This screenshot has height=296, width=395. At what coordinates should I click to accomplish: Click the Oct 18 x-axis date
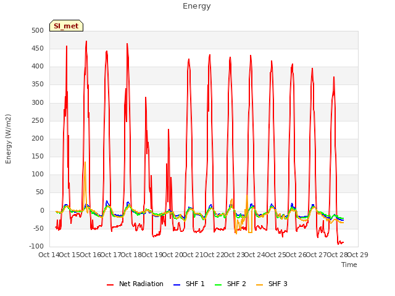pos(131,255)
